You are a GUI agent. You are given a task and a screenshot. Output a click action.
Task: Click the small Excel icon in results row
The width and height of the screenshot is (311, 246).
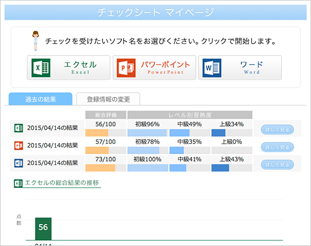click(19, 128)
